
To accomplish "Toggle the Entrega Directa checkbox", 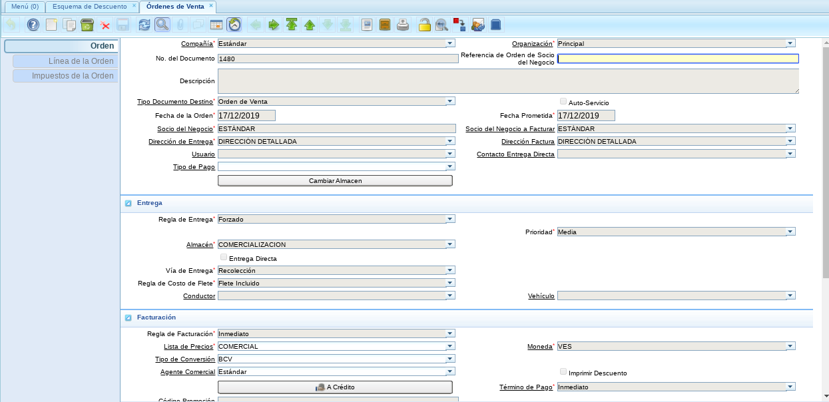I will [x=224, y=258].
